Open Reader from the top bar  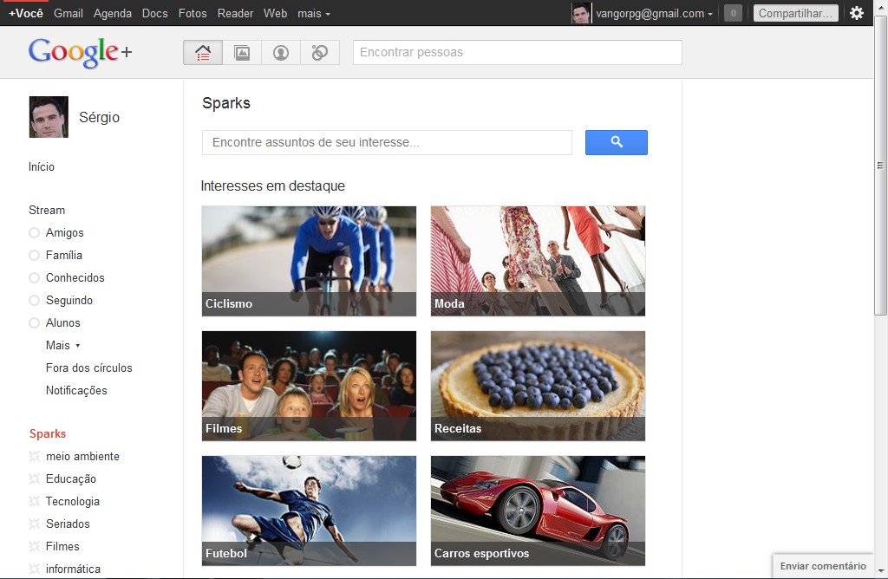click(235, 14)
